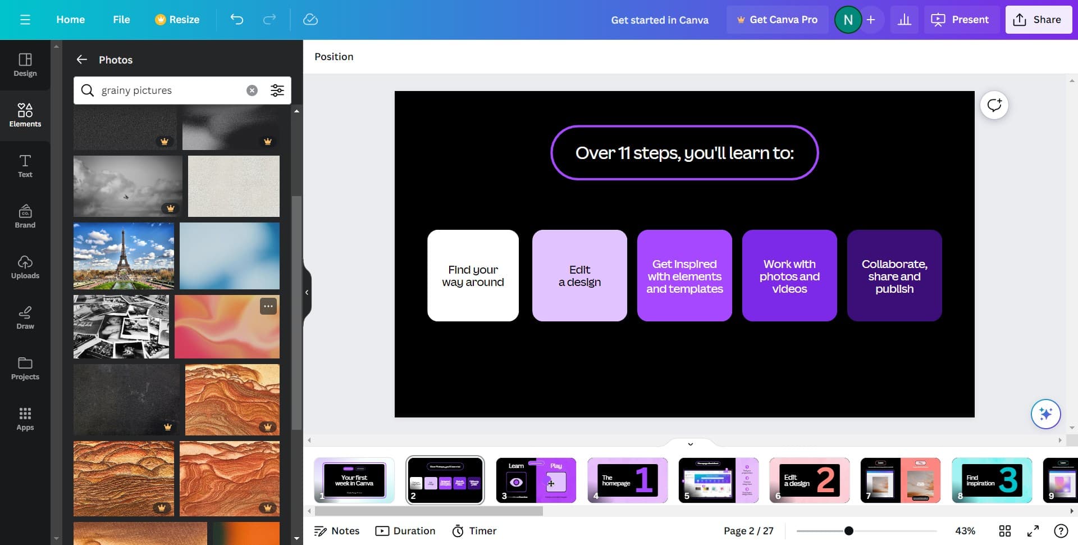
Task: Open the Uploads sidebar panel
Action: [x=25, y=267]
